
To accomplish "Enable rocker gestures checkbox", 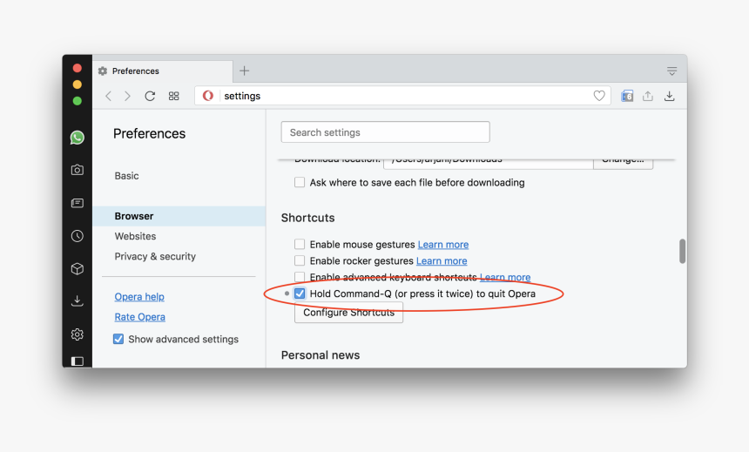I will pos(300,260).
